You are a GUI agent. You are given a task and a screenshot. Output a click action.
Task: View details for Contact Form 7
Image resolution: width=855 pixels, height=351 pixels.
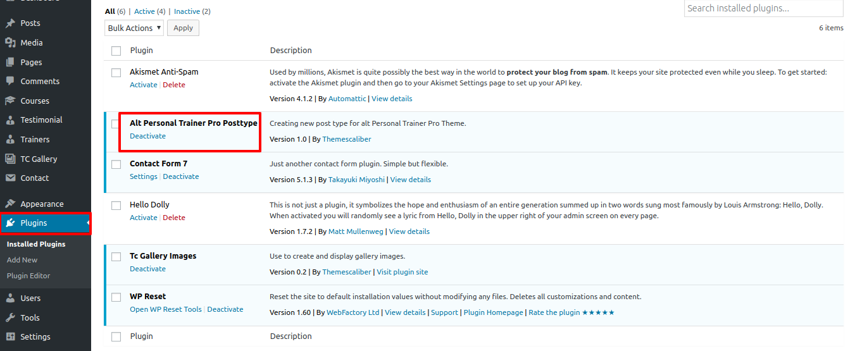[411, 180]
